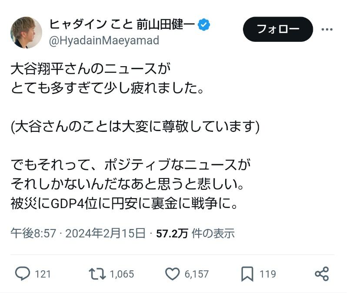Click the reply speech bubble icon
Viewport: 349px width, 293px height.
pos(22,273)
